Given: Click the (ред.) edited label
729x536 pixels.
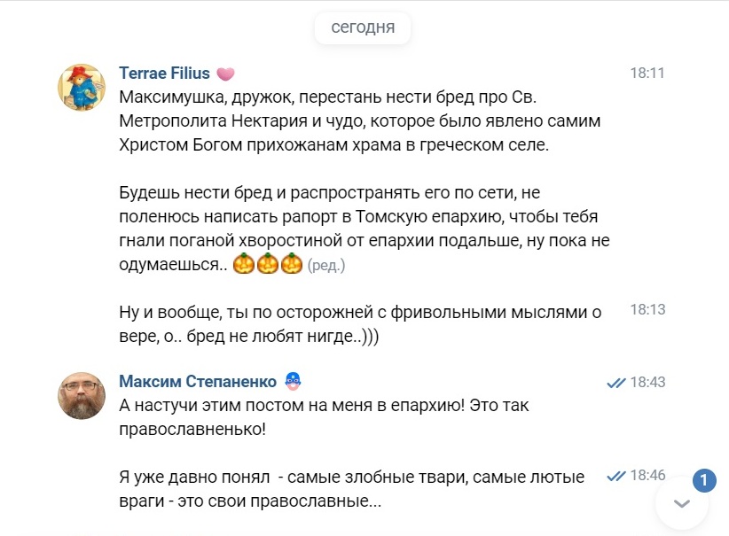Looking at the screenshot, I should pyautogui.click(x=326, y=265).
